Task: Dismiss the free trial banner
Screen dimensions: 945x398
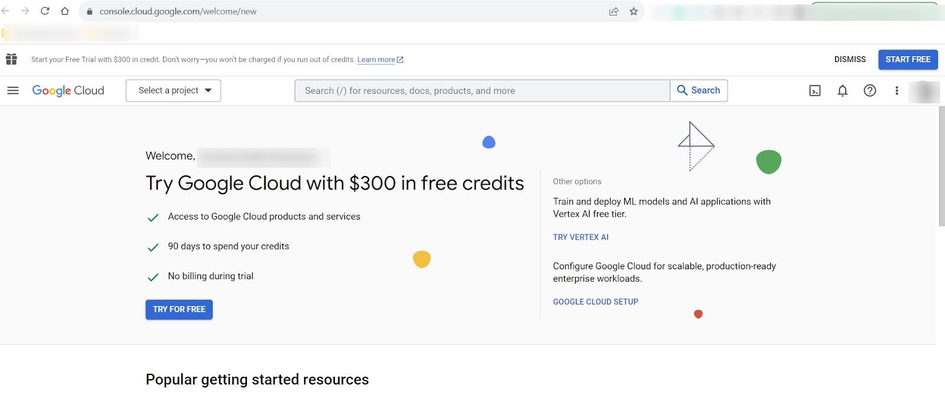Action: click(x=849, y=59)
